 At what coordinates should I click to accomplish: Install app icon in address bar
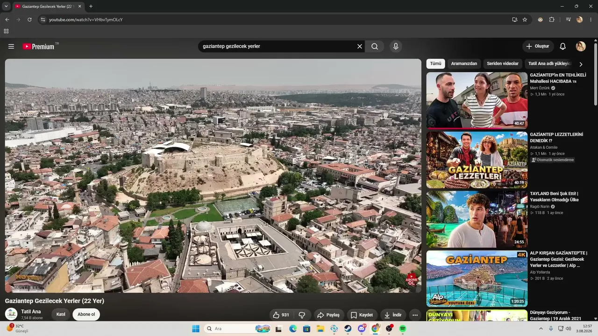[514, 20]
